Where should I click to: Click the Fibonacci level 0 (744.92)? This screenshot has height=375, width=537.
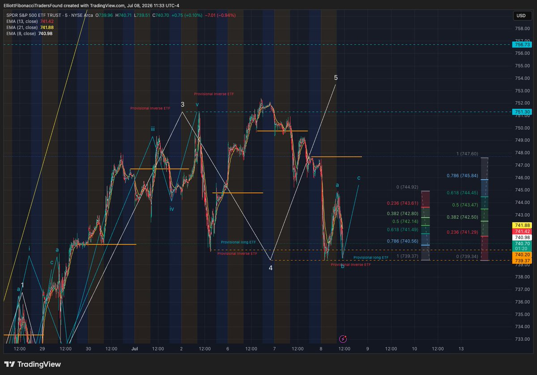pyautogui.click(x=407, y=187)
